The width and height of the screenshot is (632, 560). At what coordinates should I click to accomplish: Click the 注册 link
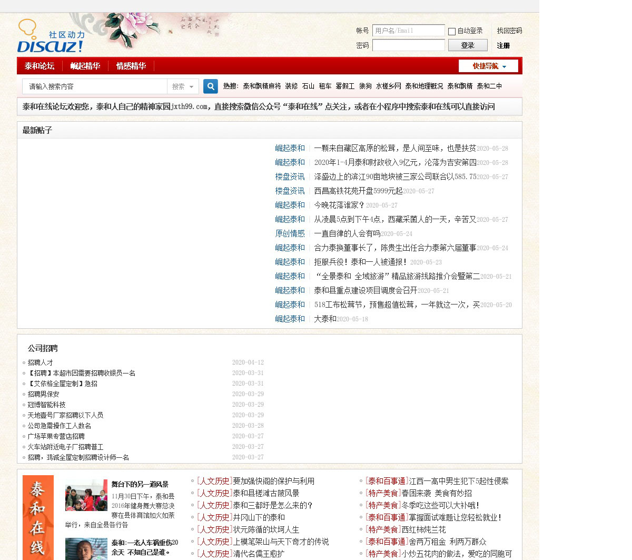(x=503, y=46)
